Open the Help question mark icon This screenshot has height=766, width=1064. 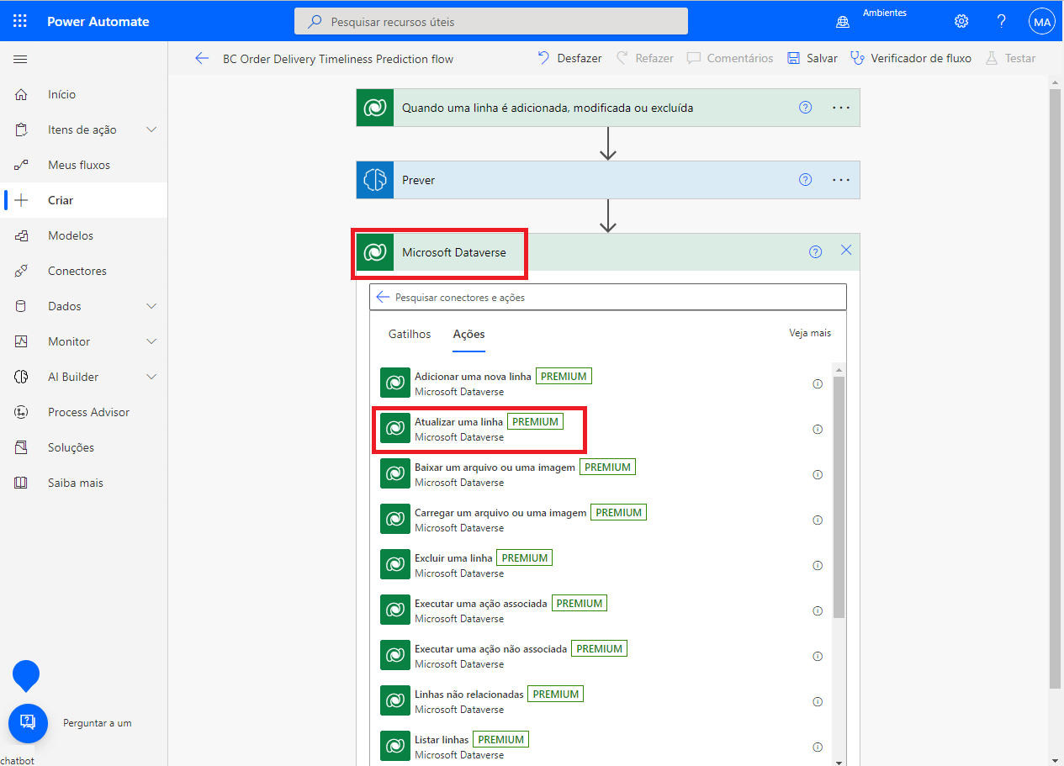[1002, 22]
